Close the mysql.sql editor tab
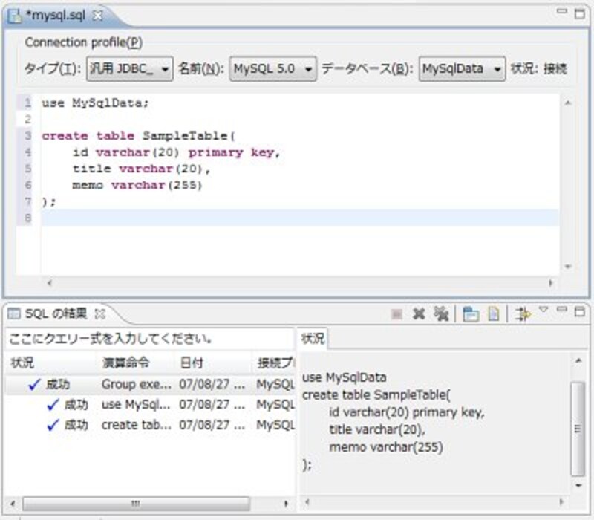This screenshot has width=594, height=520. (97, 14)
